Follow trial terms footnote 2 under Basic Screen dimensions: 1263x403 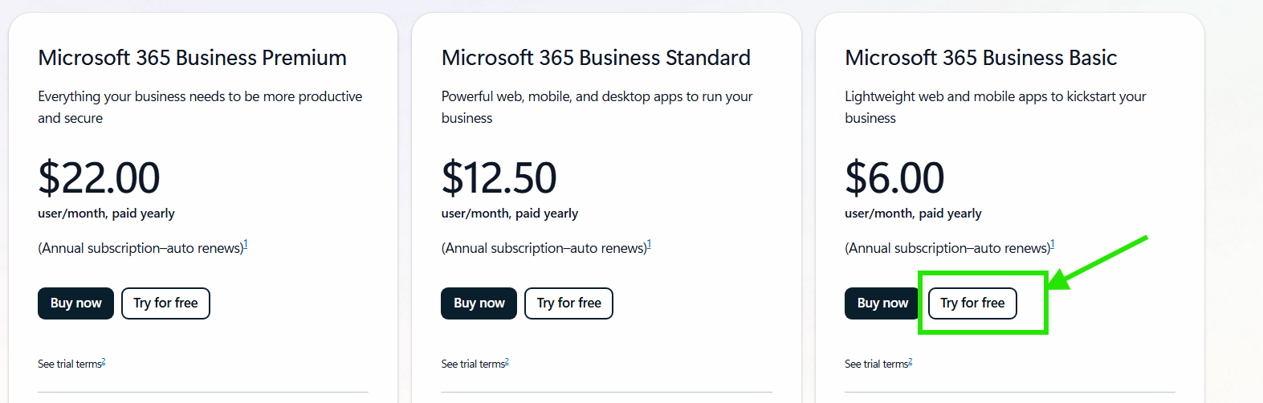click(x=911, y=361)
